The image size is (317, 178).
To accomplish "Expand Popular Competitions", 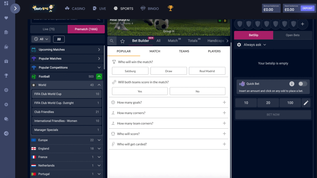I will [x=67, y=68].
